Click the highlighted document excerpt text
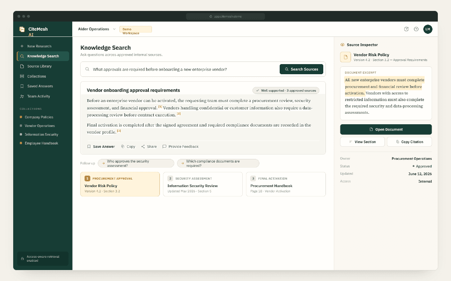 coord(384,86)
